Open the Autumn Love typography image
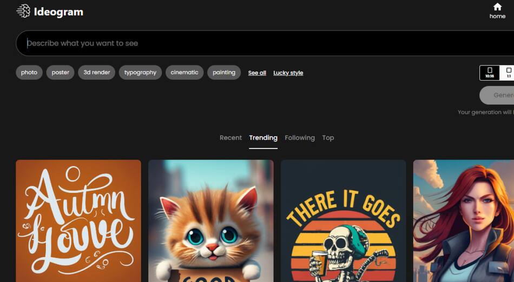 pyautogui.click(x=78, y=220)
